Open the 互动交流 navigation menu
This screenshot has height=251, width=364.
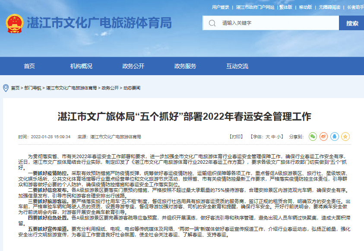point(238,66)
